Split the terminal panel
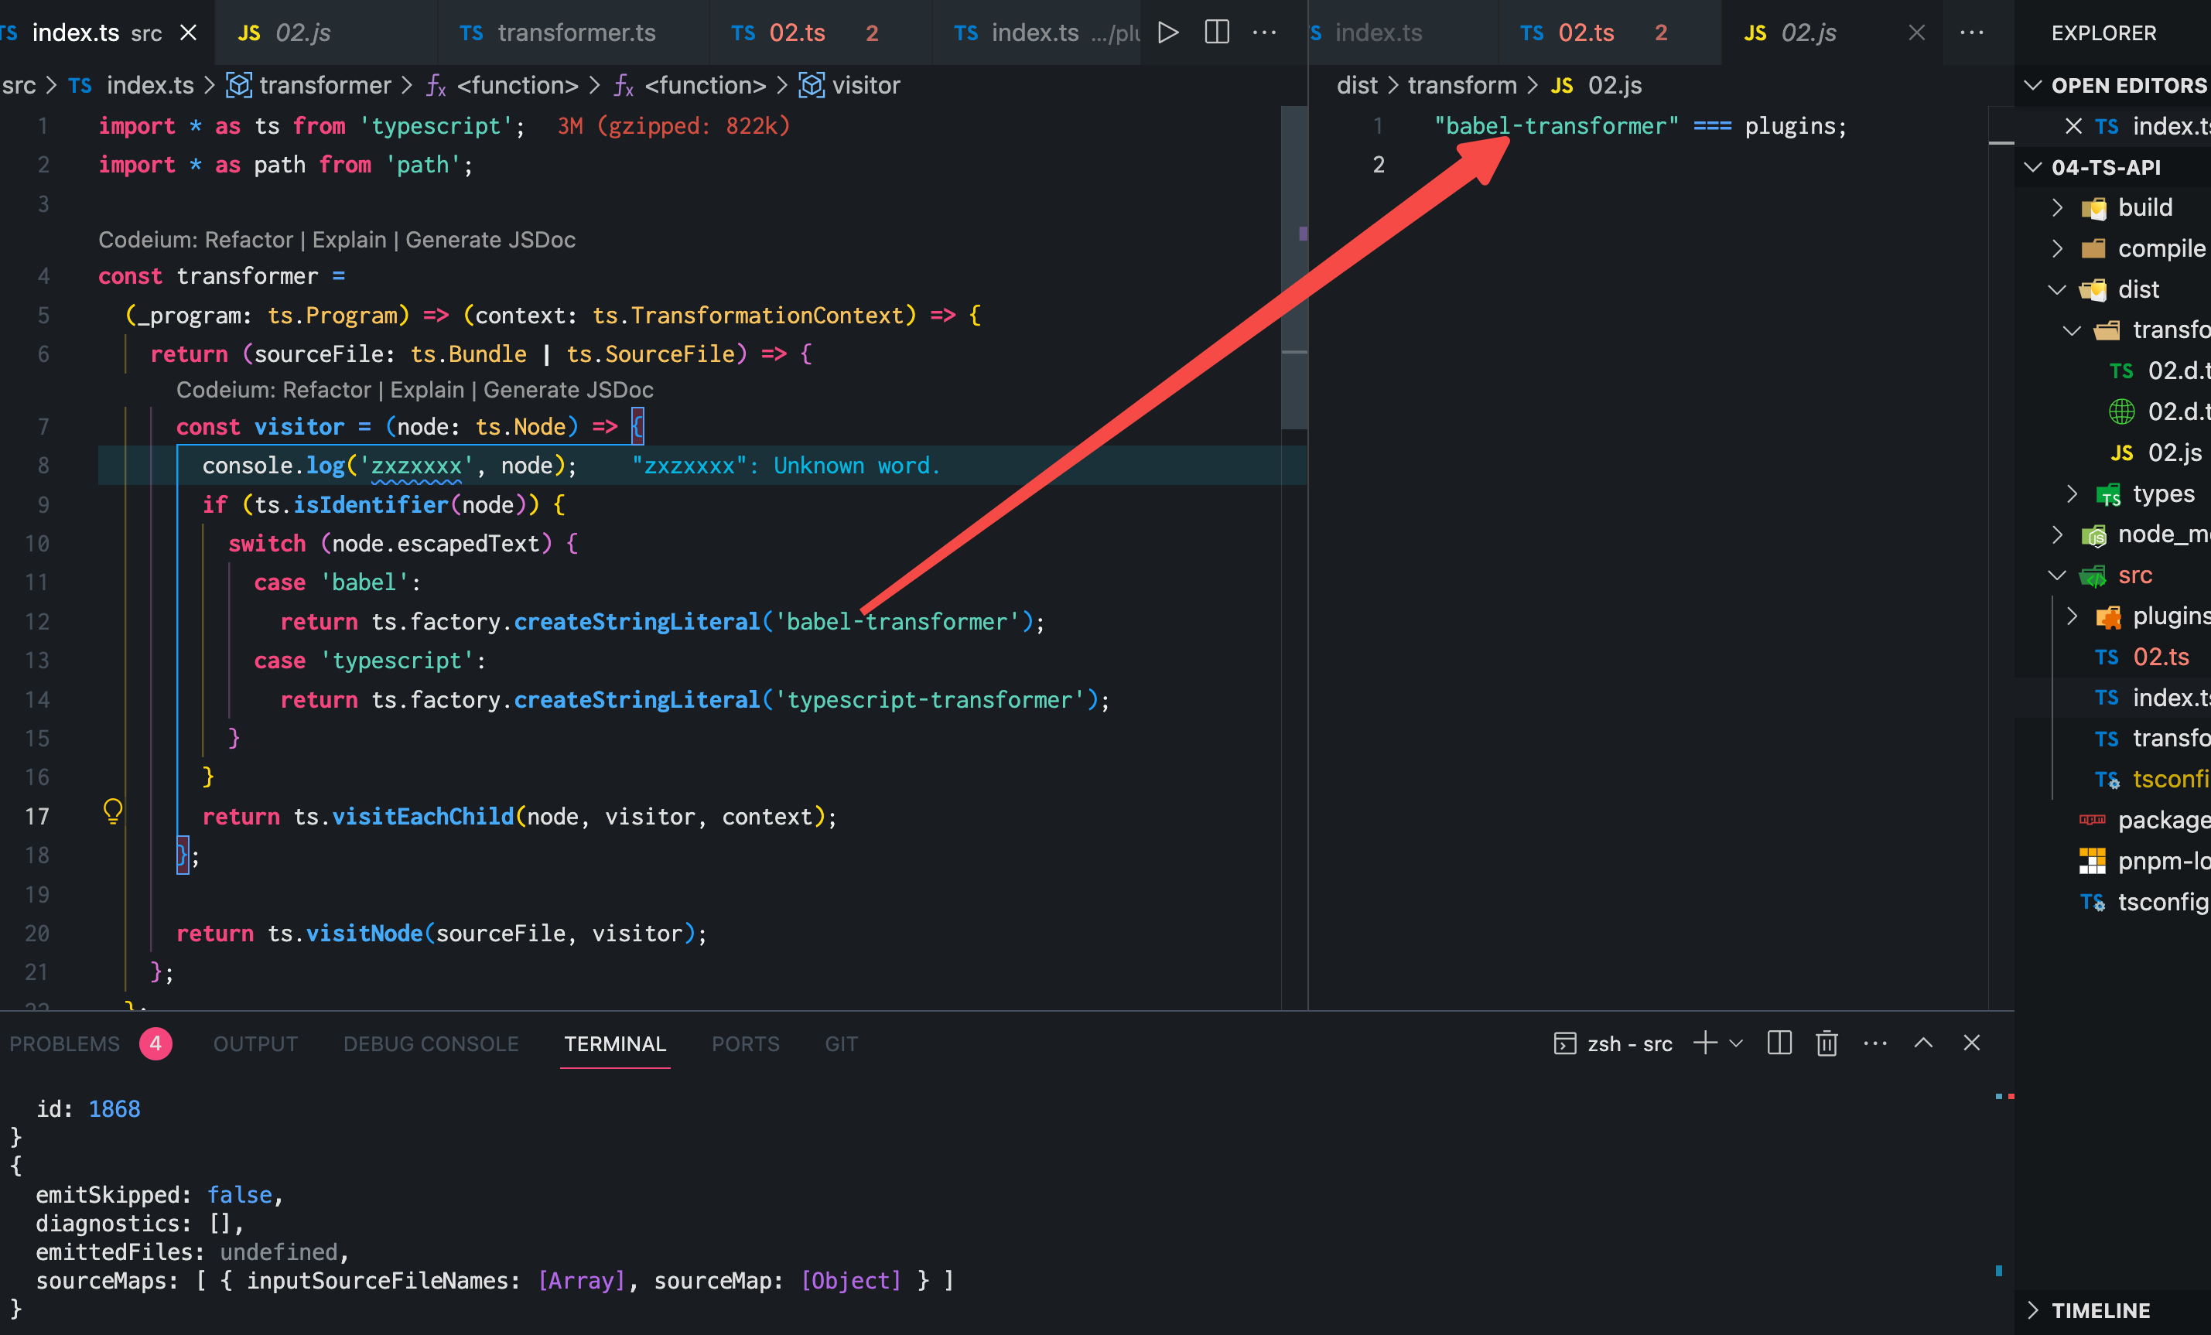Image resolution: width=2211 pixels, height=1335 pixels. pos(1779,1043)
